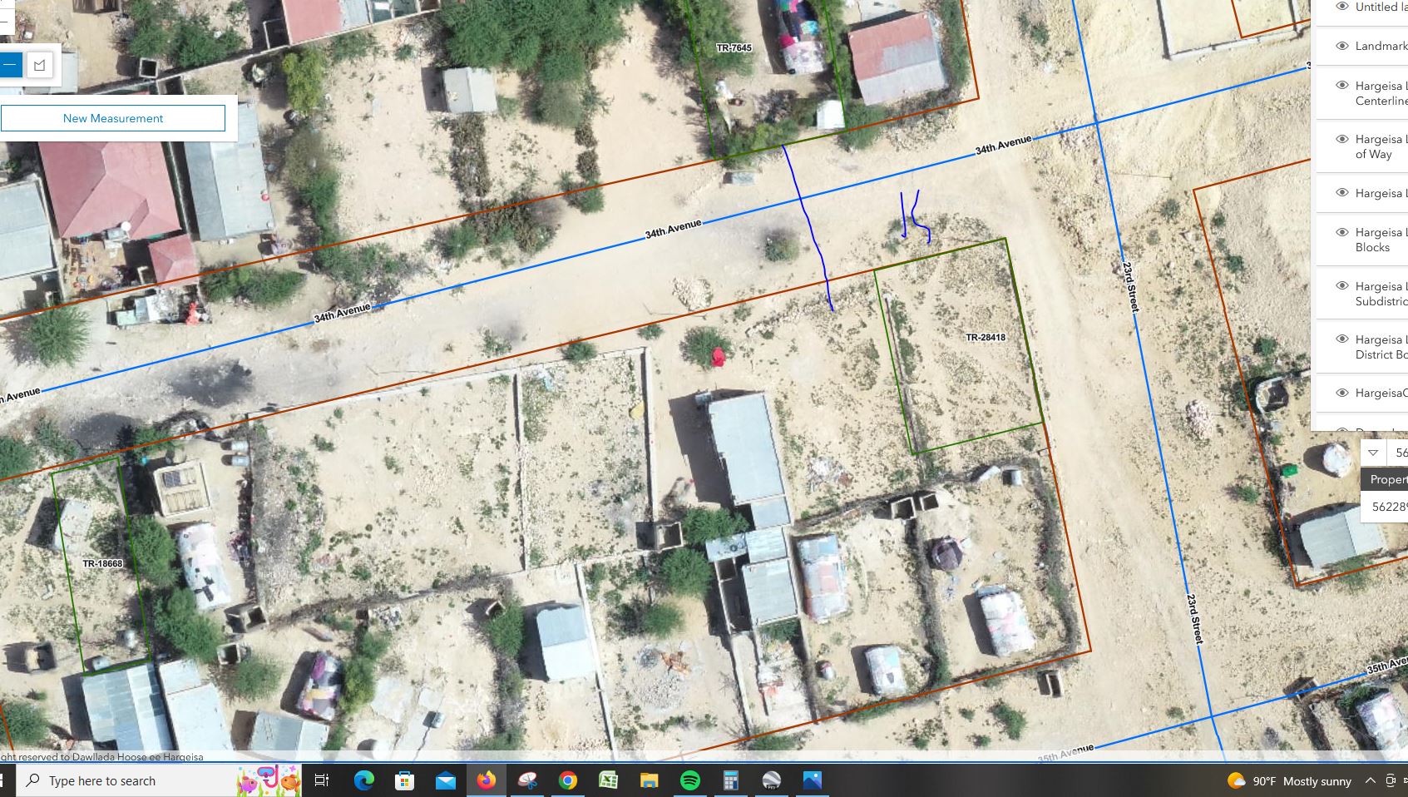1408x797 pixels.
Task: Hide the Hargeisa Blocks layer
Action: [x=1341, y=232]
